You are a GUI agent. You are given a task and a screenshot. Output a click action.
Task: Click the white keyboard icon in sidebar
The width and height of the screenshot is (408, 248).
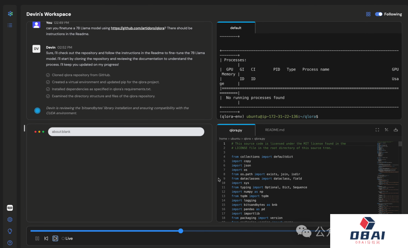(x=10, y=208)
